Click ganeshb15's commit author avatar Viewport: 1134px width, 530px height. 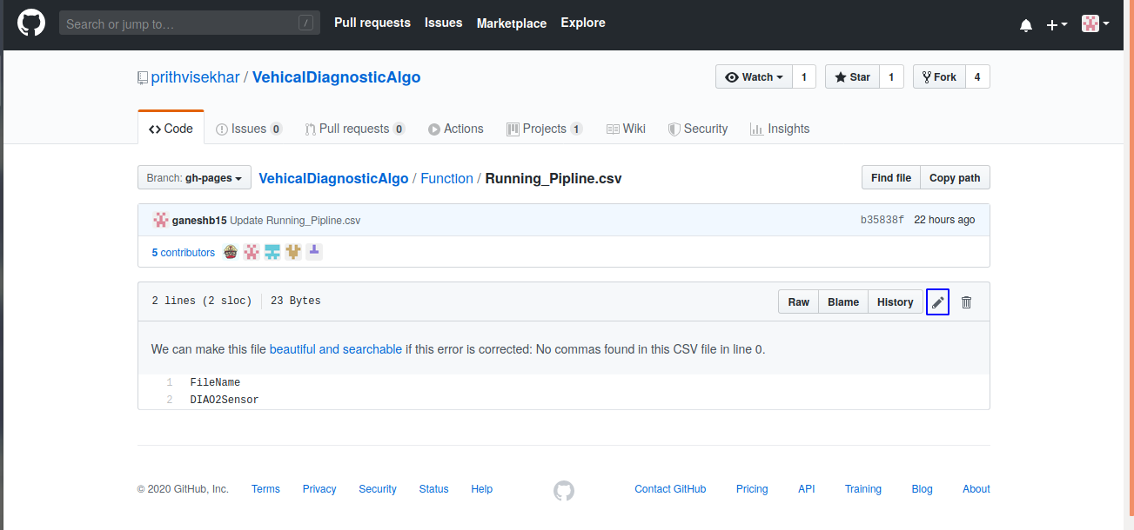[x=160, y=220]
